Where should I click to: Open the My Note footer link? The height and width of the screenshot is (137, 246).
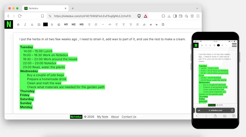102,117
